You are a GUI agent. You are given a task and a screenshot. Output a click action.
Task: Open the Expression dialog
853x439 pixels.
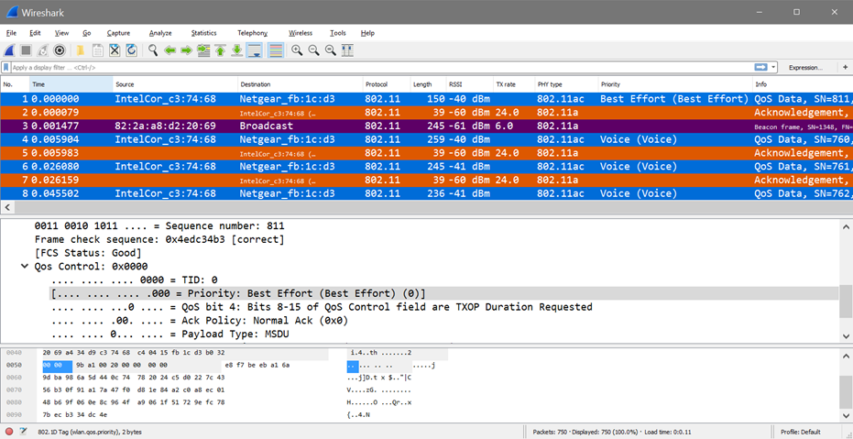coord(805,68)
